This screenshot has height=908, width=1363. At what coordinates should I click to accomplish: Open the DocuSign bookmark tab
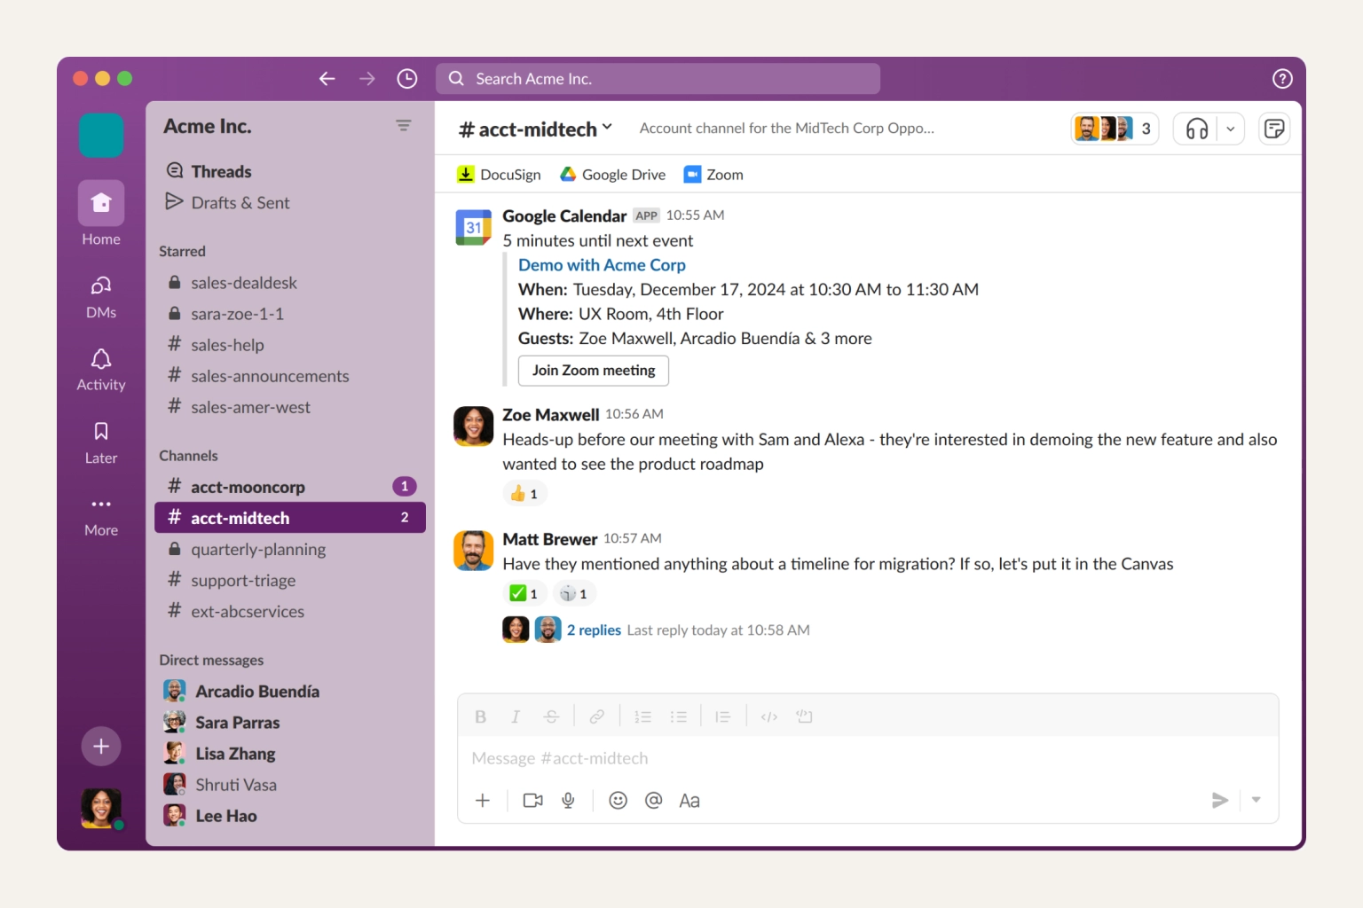499,175
